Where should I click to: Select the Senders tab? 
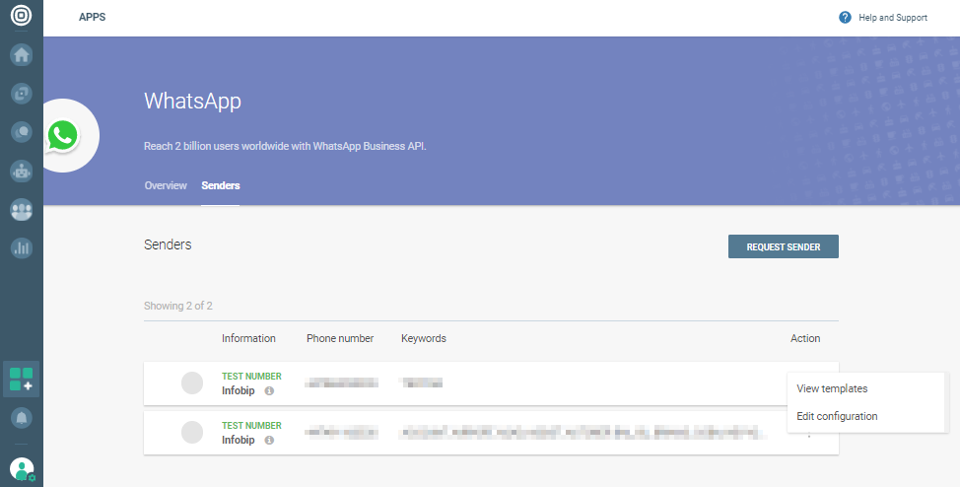point(220,185)
